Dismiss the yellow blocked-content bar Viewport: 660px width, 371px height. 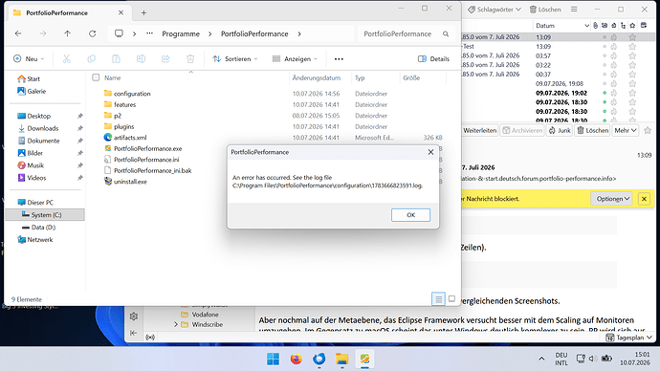click(x=644, y=199)
